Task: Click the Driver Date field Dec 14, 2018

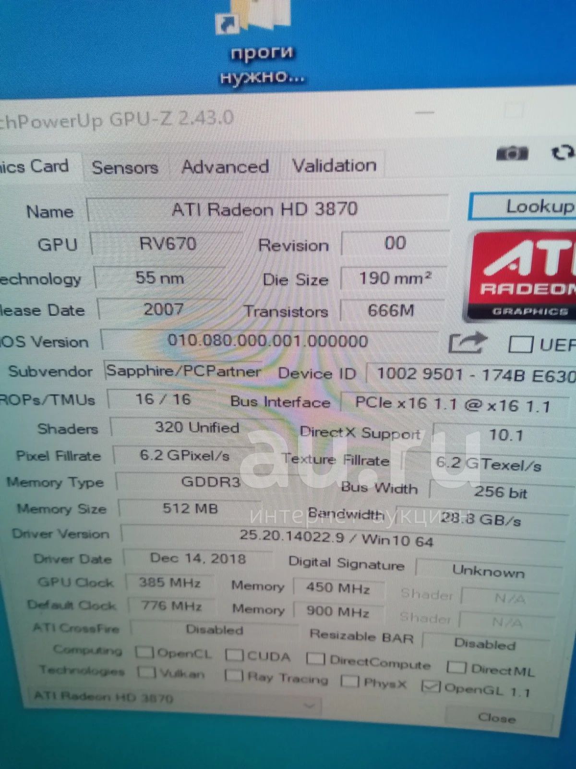Action: [x=198, y=558]
